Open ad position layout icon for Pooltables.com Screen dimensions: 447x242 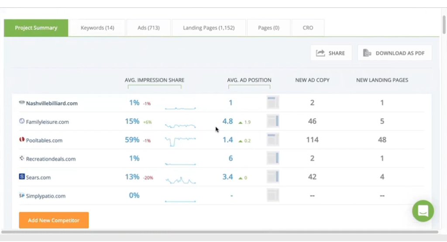pos(273,139)
